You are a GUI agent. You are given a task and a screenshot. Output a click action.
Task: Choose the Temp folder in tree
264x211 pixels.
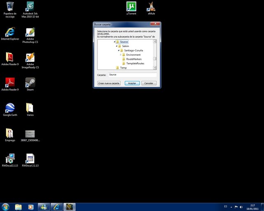pos(123,68)
